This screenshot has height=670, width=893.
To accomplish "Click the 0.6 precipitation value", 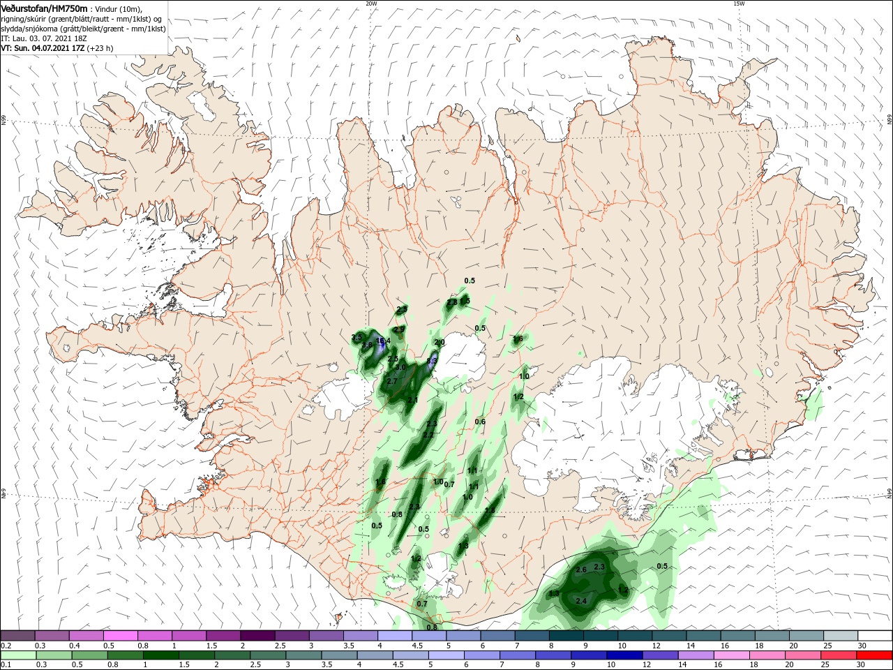I will (x=480, y=422).
